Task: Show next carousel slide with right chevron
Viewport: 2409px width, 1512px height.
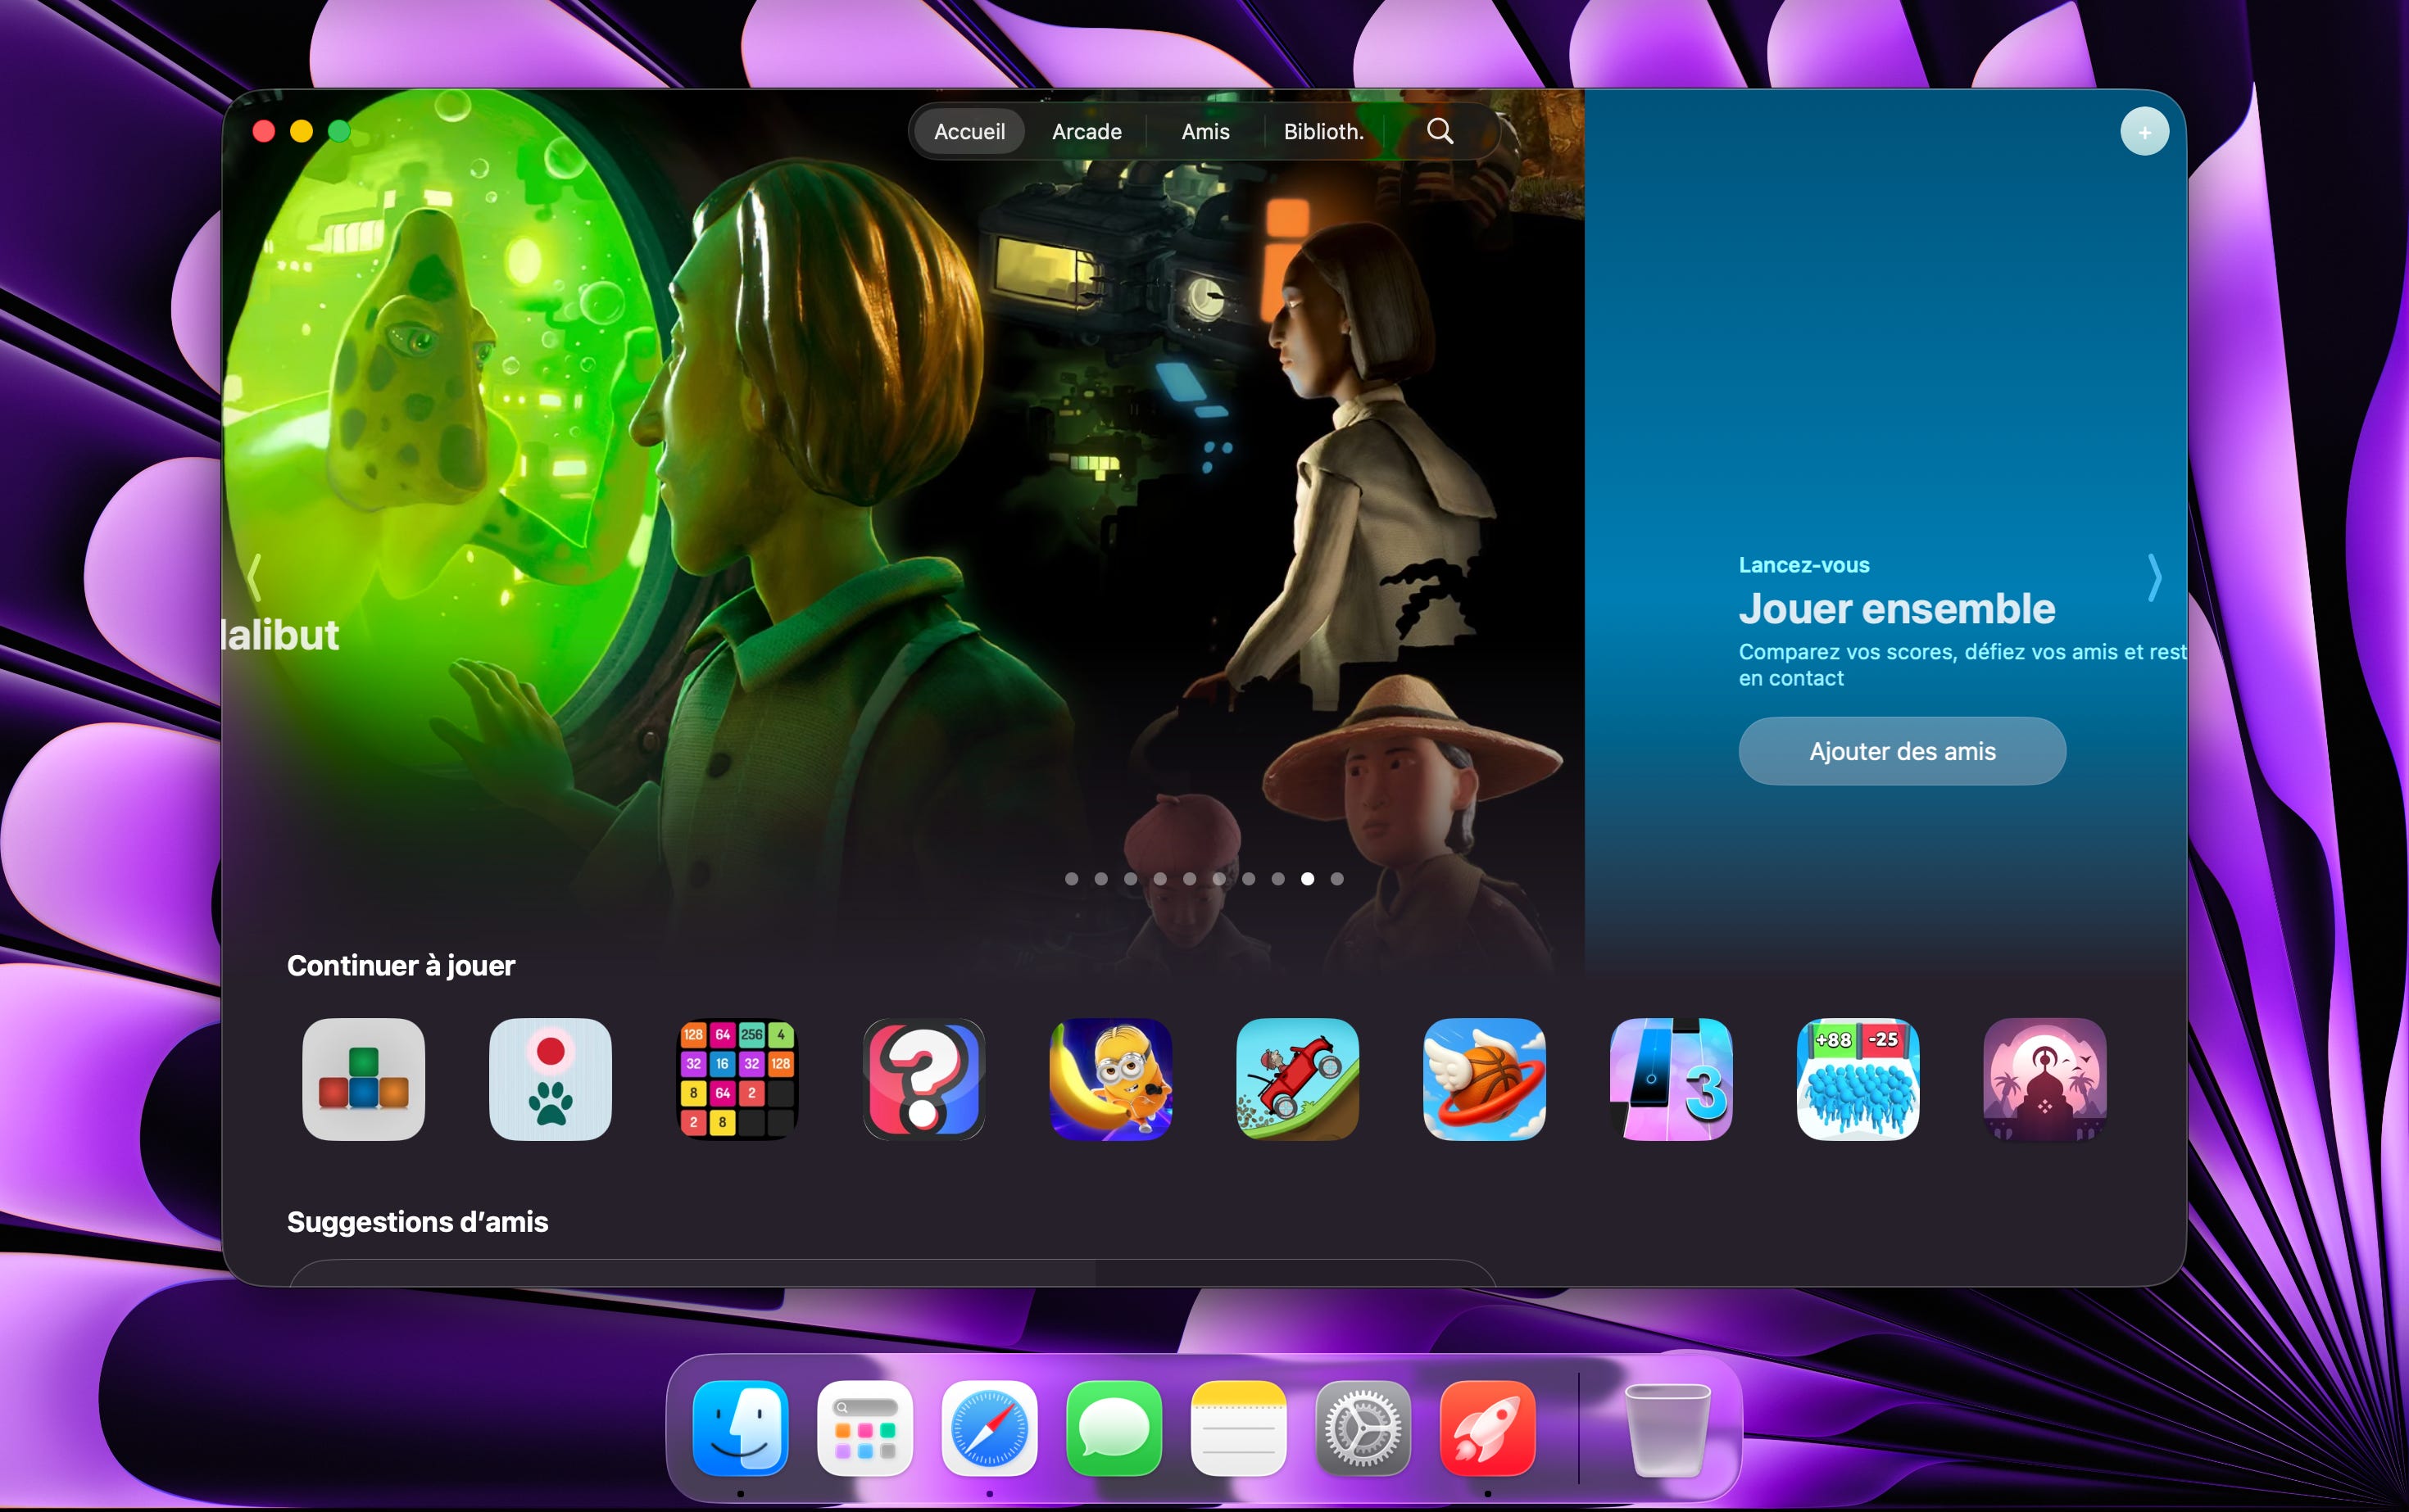Action: click(x=2154, y=578)
